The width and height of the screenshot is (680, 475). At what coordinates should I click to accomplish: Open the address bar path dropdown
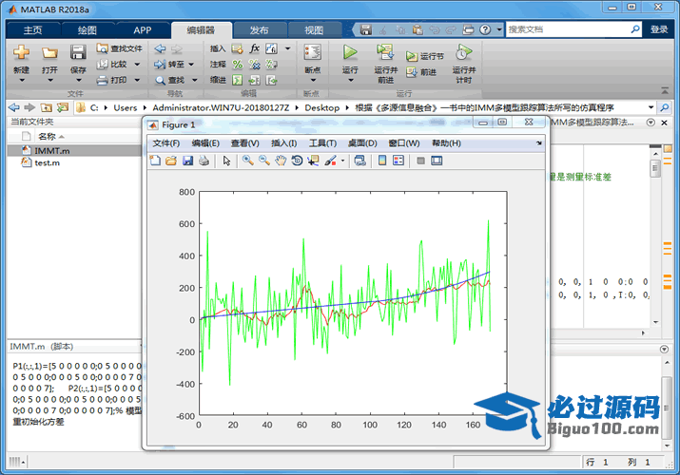[x=651, y=107]
